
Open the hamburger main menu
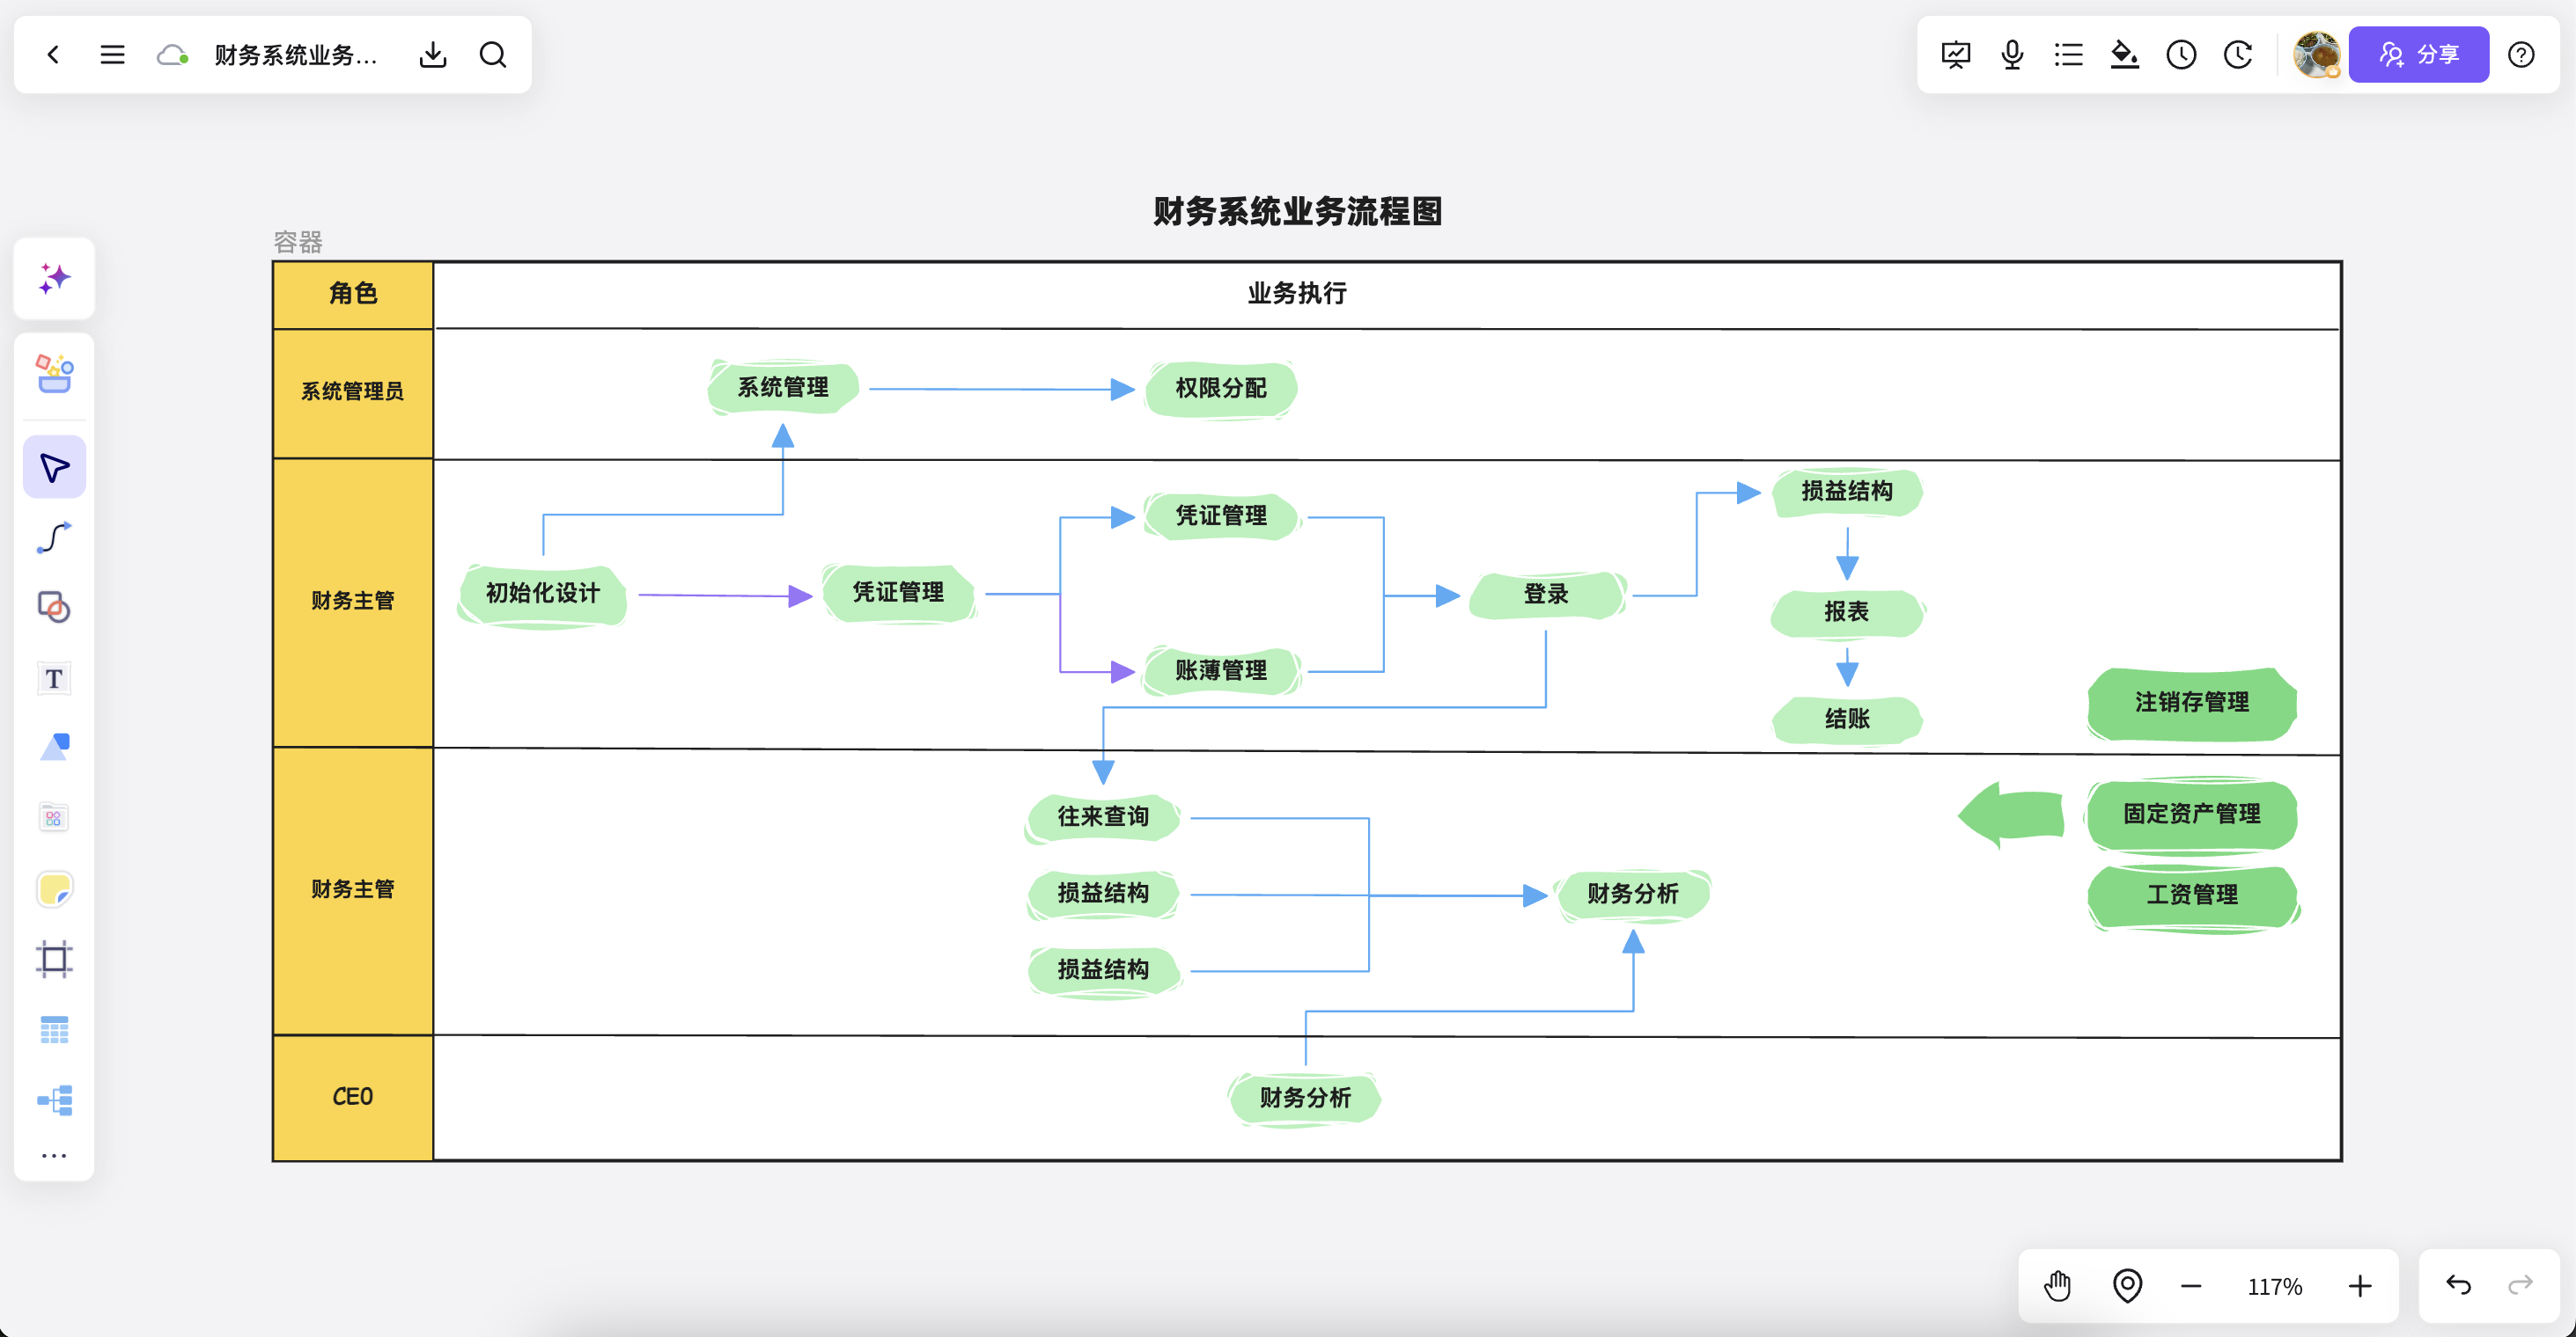(112, 54)
